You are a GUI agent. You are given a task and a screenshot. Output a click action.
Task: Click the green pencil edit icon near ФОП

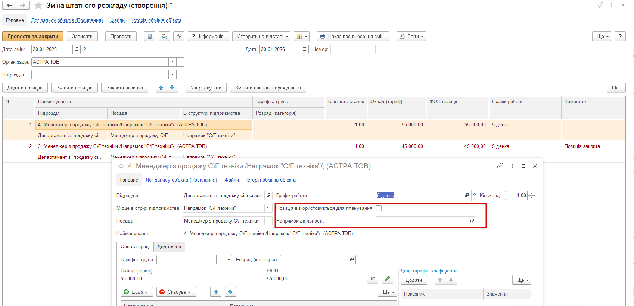coord(388,278)
